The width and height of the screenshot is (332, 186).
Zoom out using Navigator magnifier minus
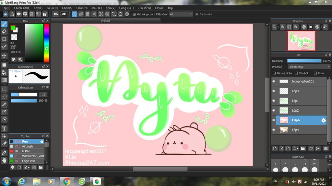(296, 27)
